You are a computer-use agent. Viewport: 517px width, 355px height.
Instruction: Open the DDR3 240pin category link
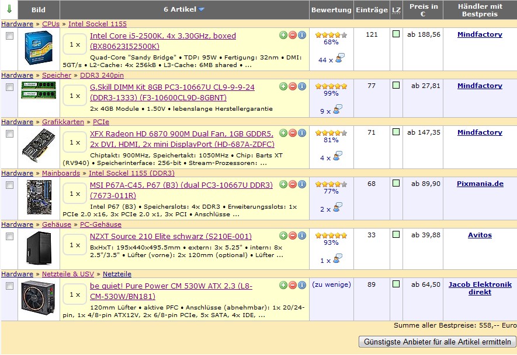(x=102, y=75)
